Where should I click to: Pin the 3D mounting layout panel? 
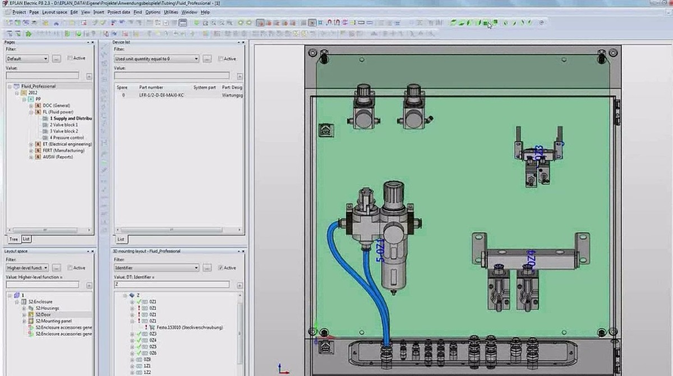tap(238, 251)
